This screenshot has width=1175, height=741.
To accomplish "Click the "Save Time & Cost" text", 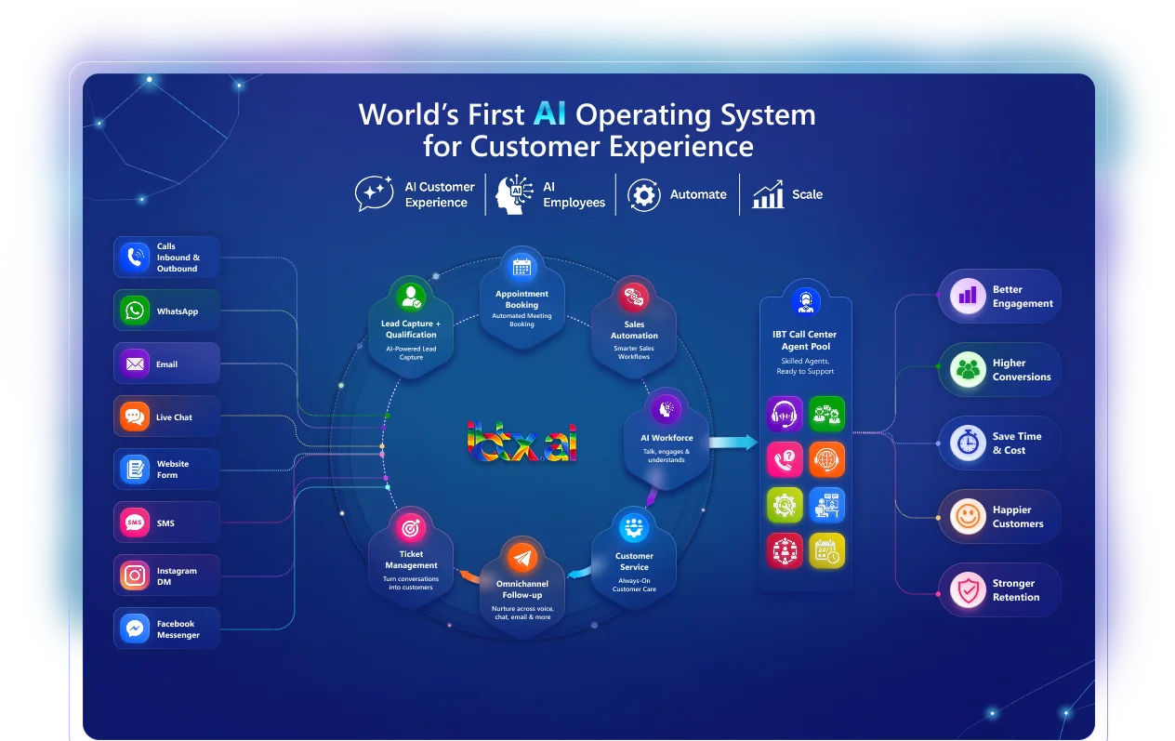I will coord(1017,443).
